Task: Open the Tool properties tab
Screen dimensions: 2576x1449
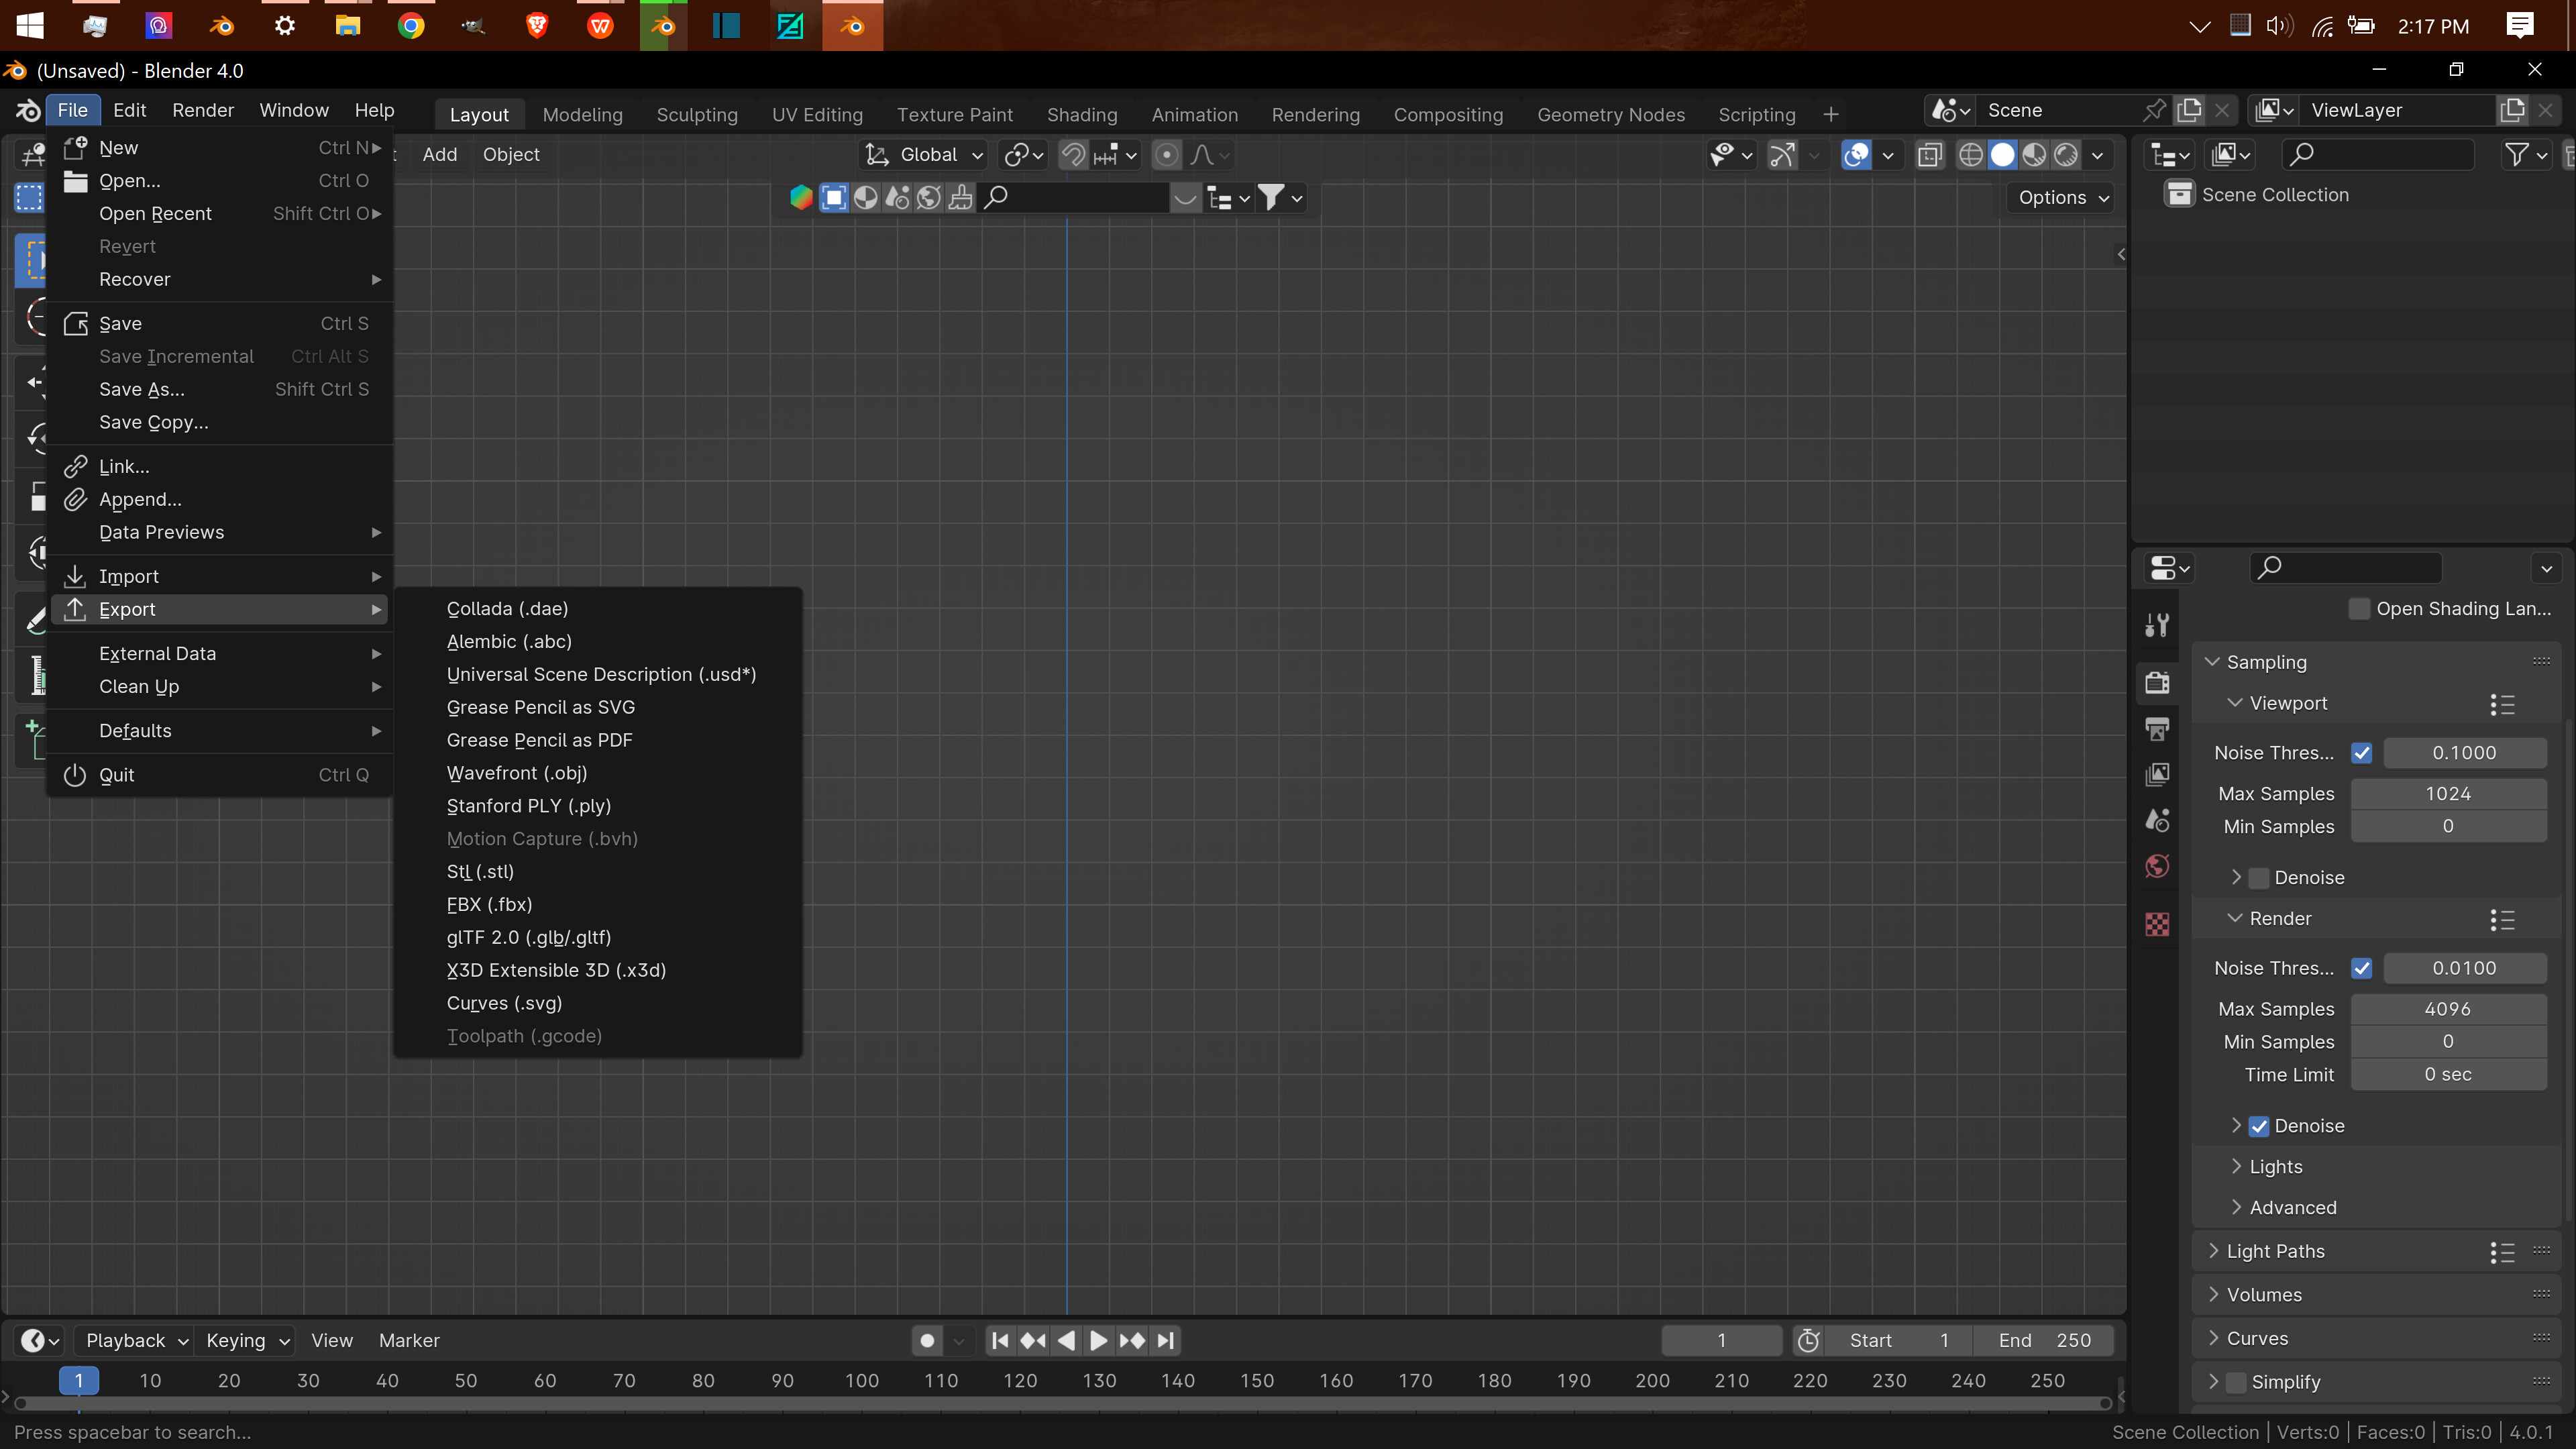Action: [x=2158, y=625]
